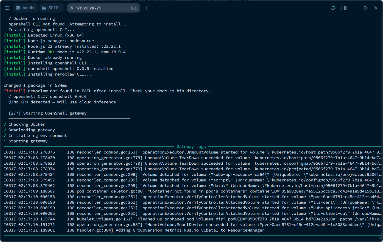Image resolution: width=383 pixels, height=242 pixels.
Task: Maximize the application window
Action: tap(365, 8)
